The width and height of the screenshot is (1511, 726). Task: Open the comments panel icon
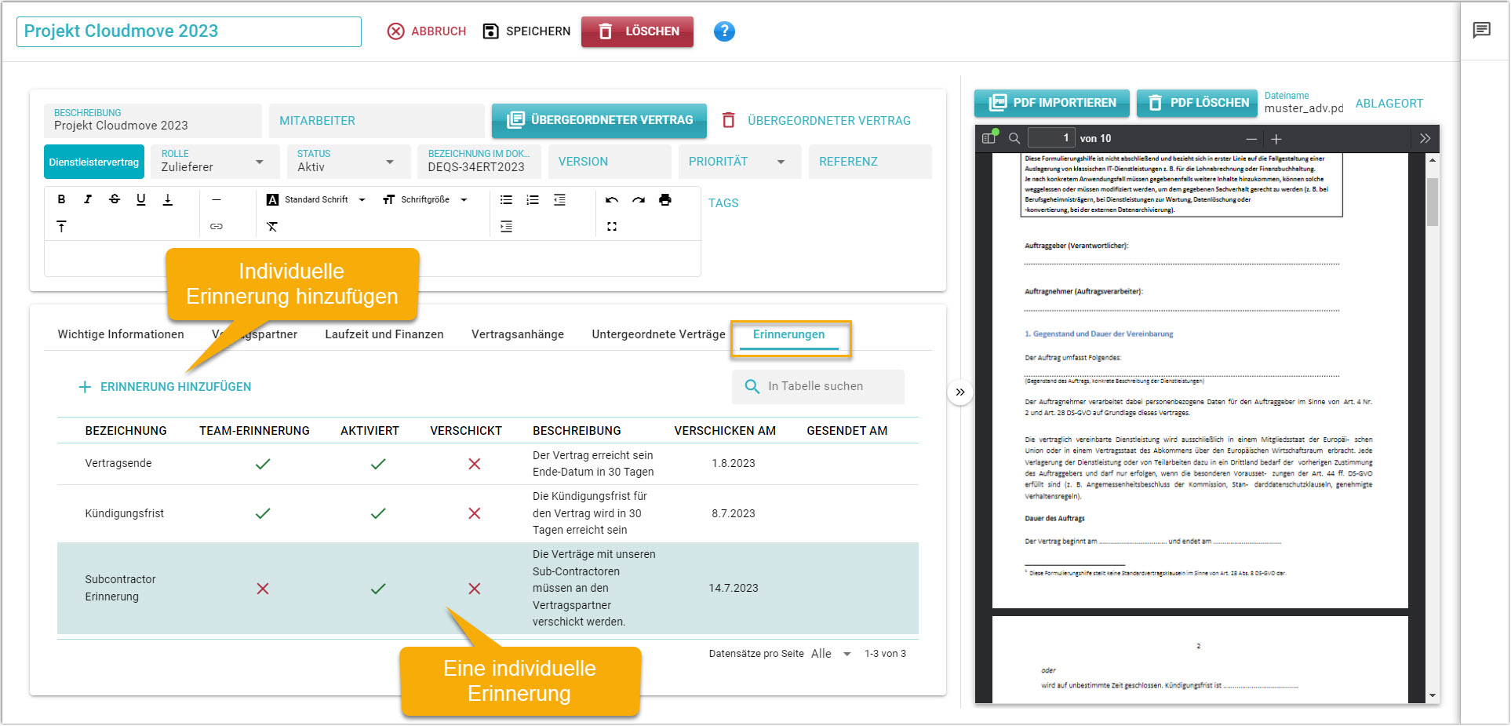point(1481,31)
